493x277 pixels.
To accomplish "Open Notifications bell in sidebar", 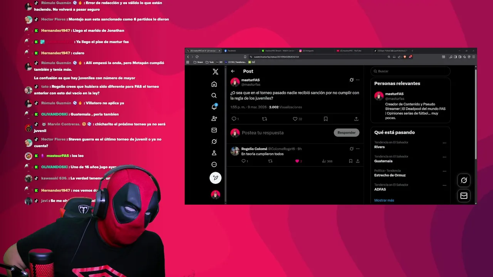I will 214,107.
